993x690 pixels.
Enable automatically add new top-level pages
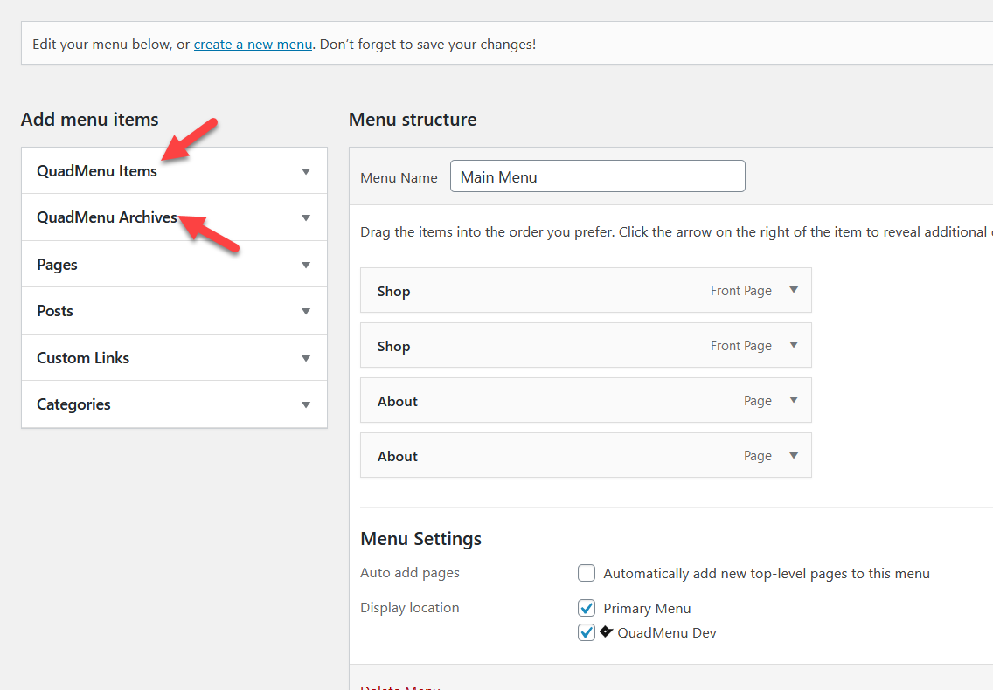coord(587,573)
